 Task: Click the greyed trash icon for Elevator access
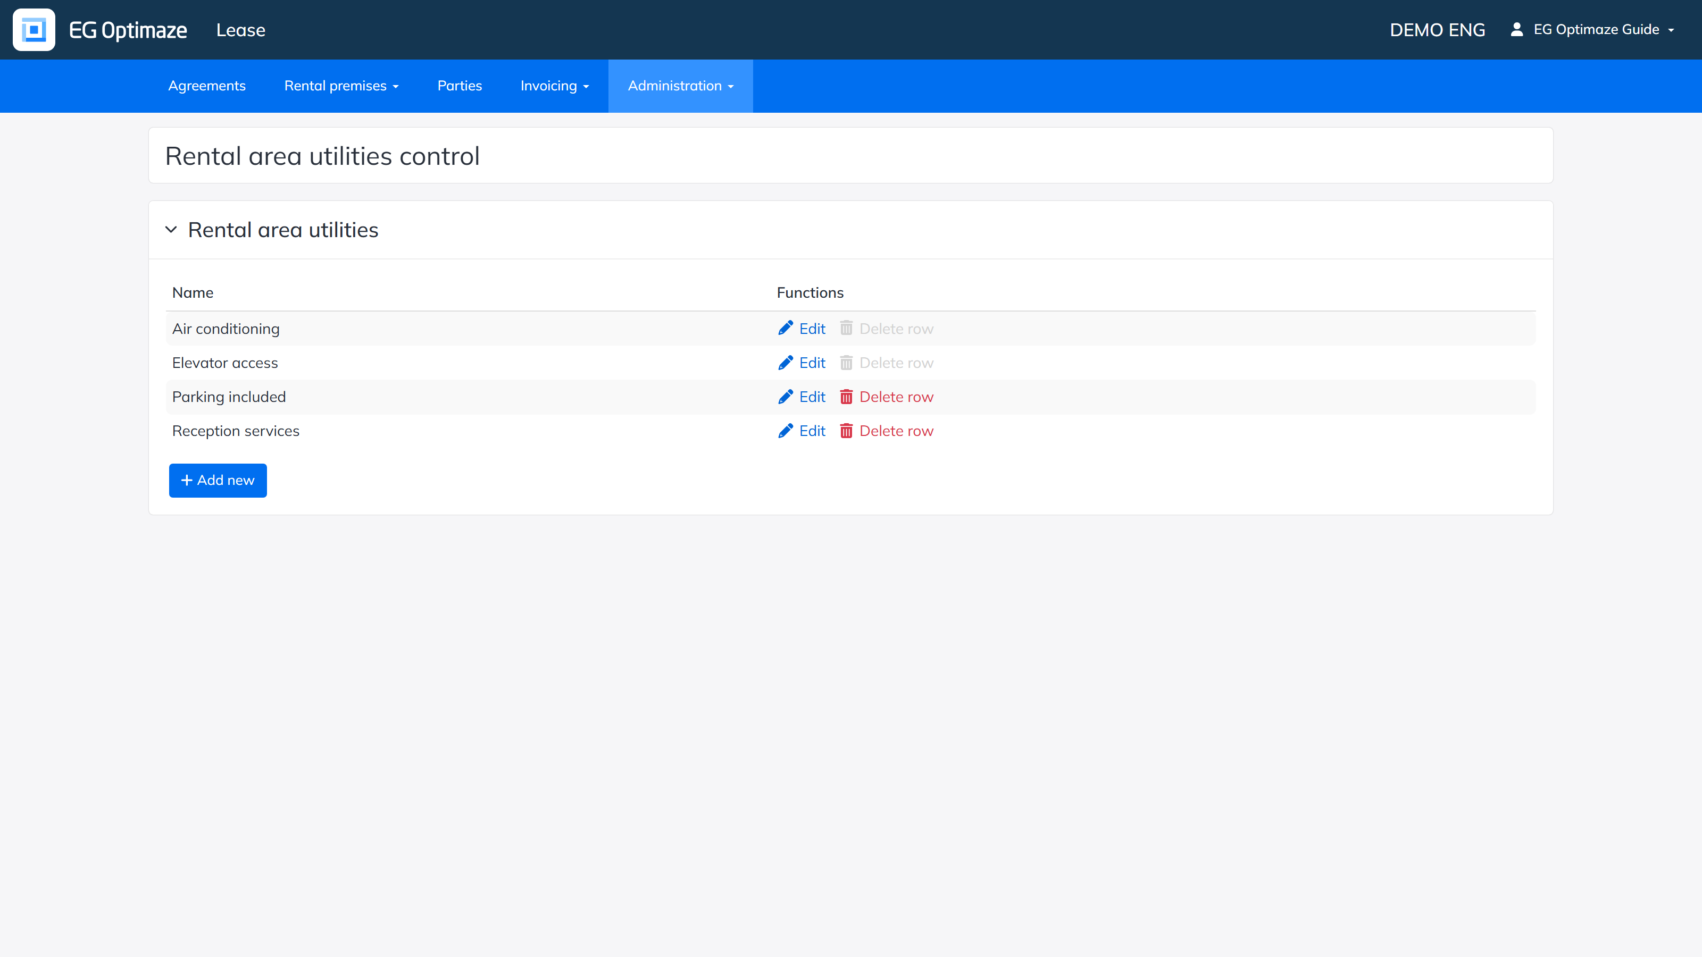click(x=846, y=363)
